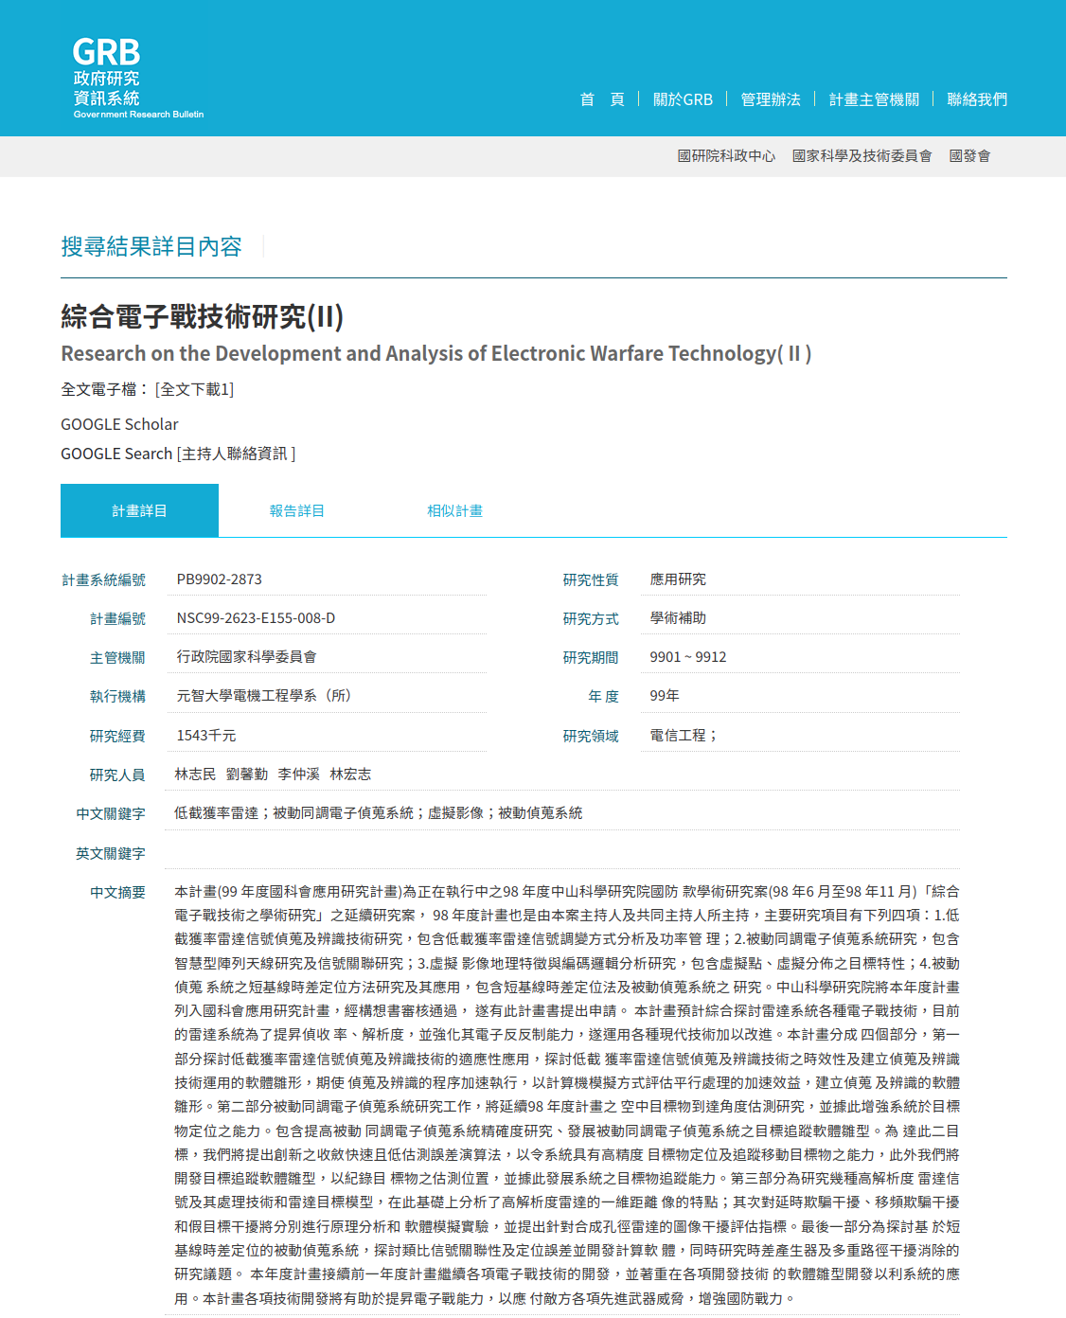Image resolution: width=1066 pixels, height=1318 pixels.
Task: Visit the 國家科學及技術委員會 link
Action: click(862, 156)
